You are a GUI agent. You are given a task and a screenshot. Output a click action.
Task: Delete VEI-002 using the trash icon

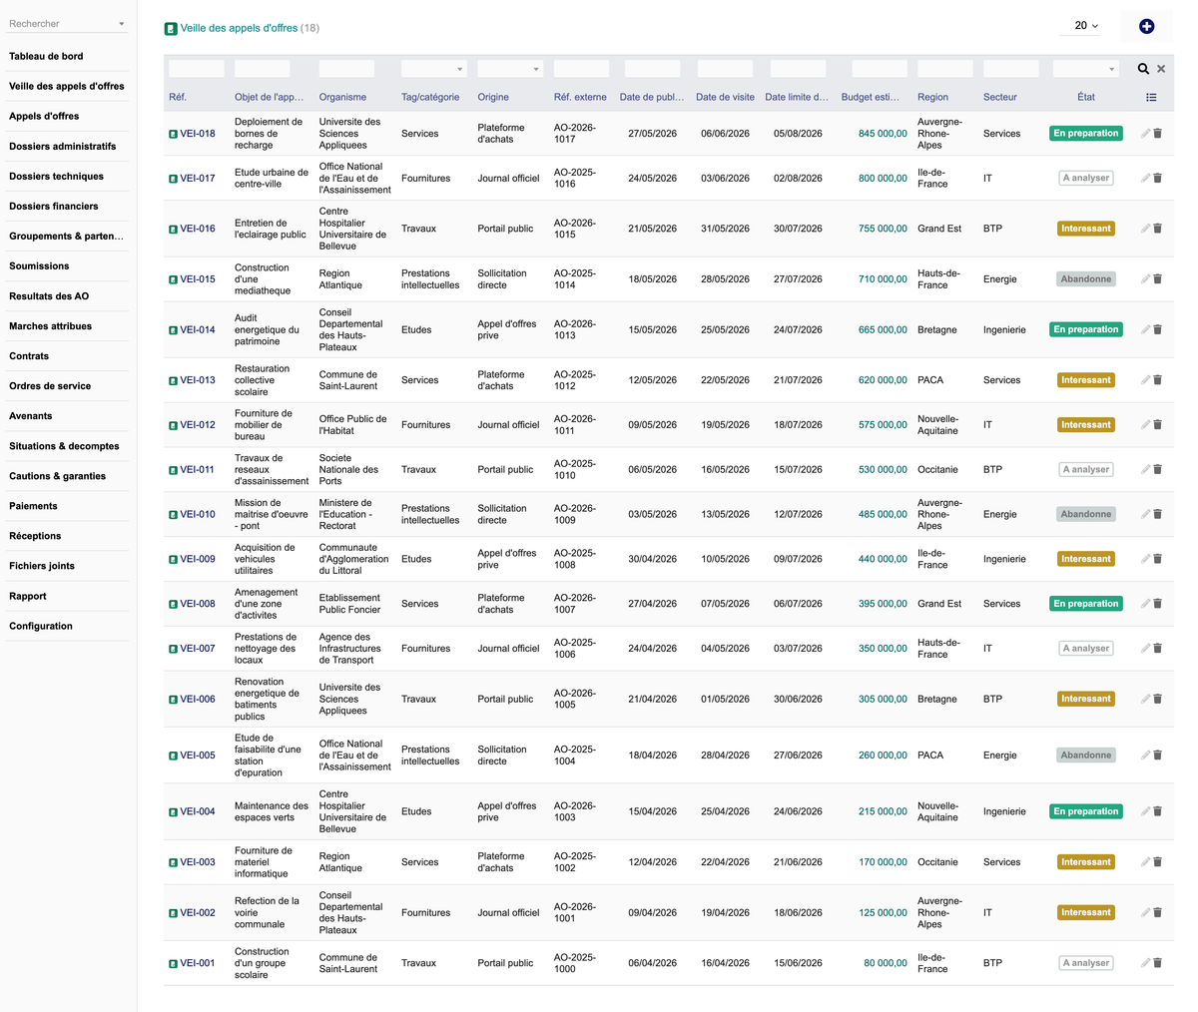coord(1158,912)
